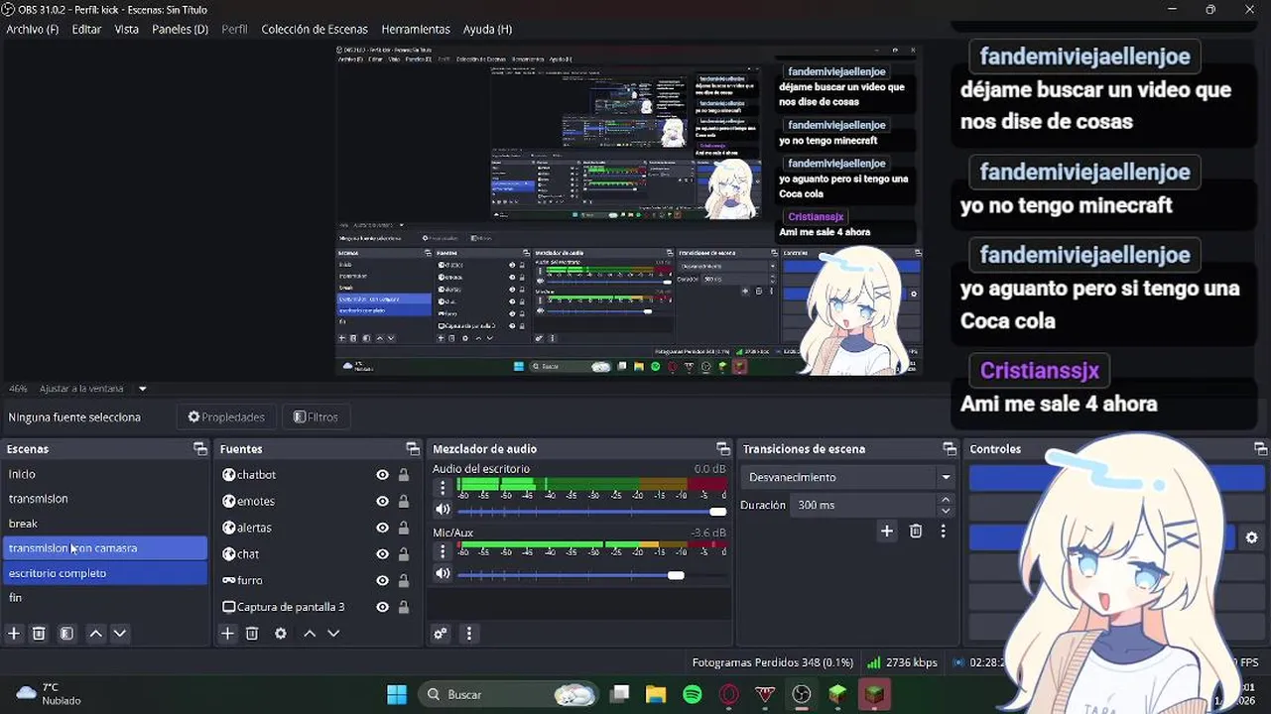Undock the Transiciones de escena panel
1271x714 pixels.
(950, 449)
